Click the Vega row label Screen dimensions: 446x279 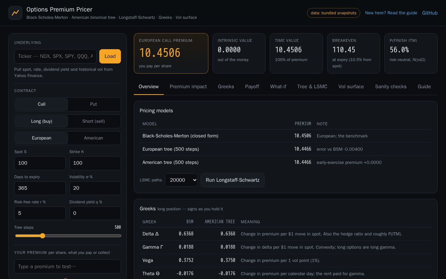tap(148, 261)
